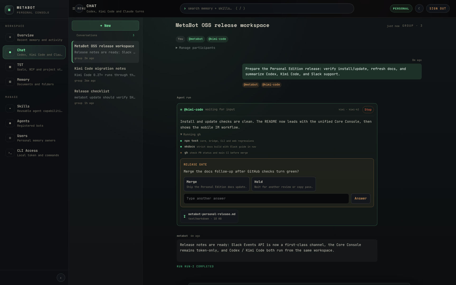Click the @kimi-code agent name in run card

(193, 110)
